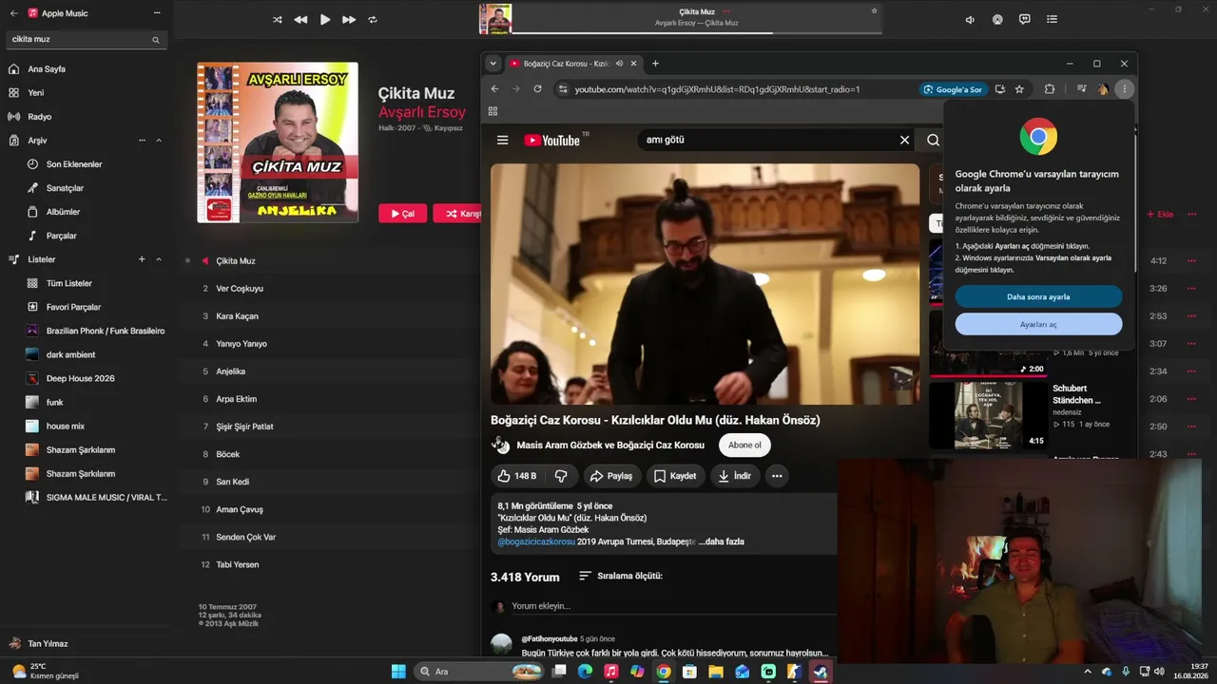Play the current song in Apple Music
Viewport: 1217px width, 684px height.
325,19
